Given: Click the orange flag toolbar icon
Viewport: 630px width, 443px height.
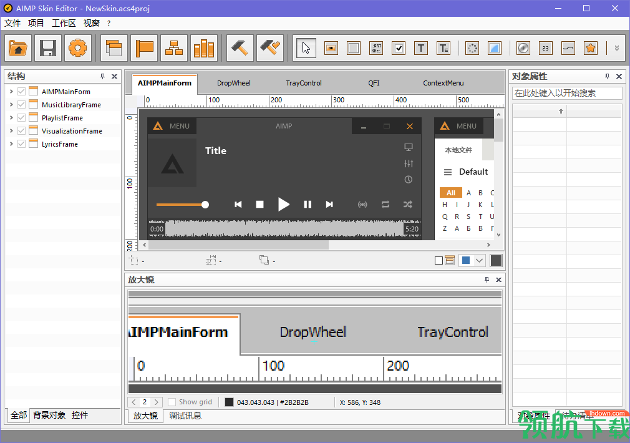Looking at the screenshot, I should tap(144, 48).
